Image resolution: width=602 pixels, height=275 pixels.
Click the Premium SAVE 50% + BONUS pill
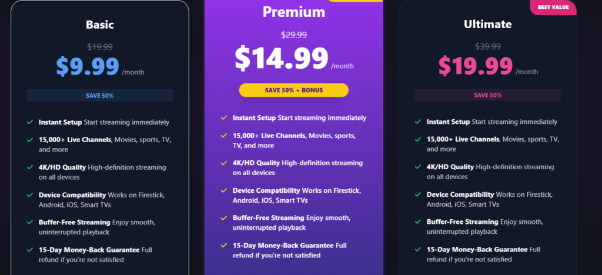coord(293,90)
